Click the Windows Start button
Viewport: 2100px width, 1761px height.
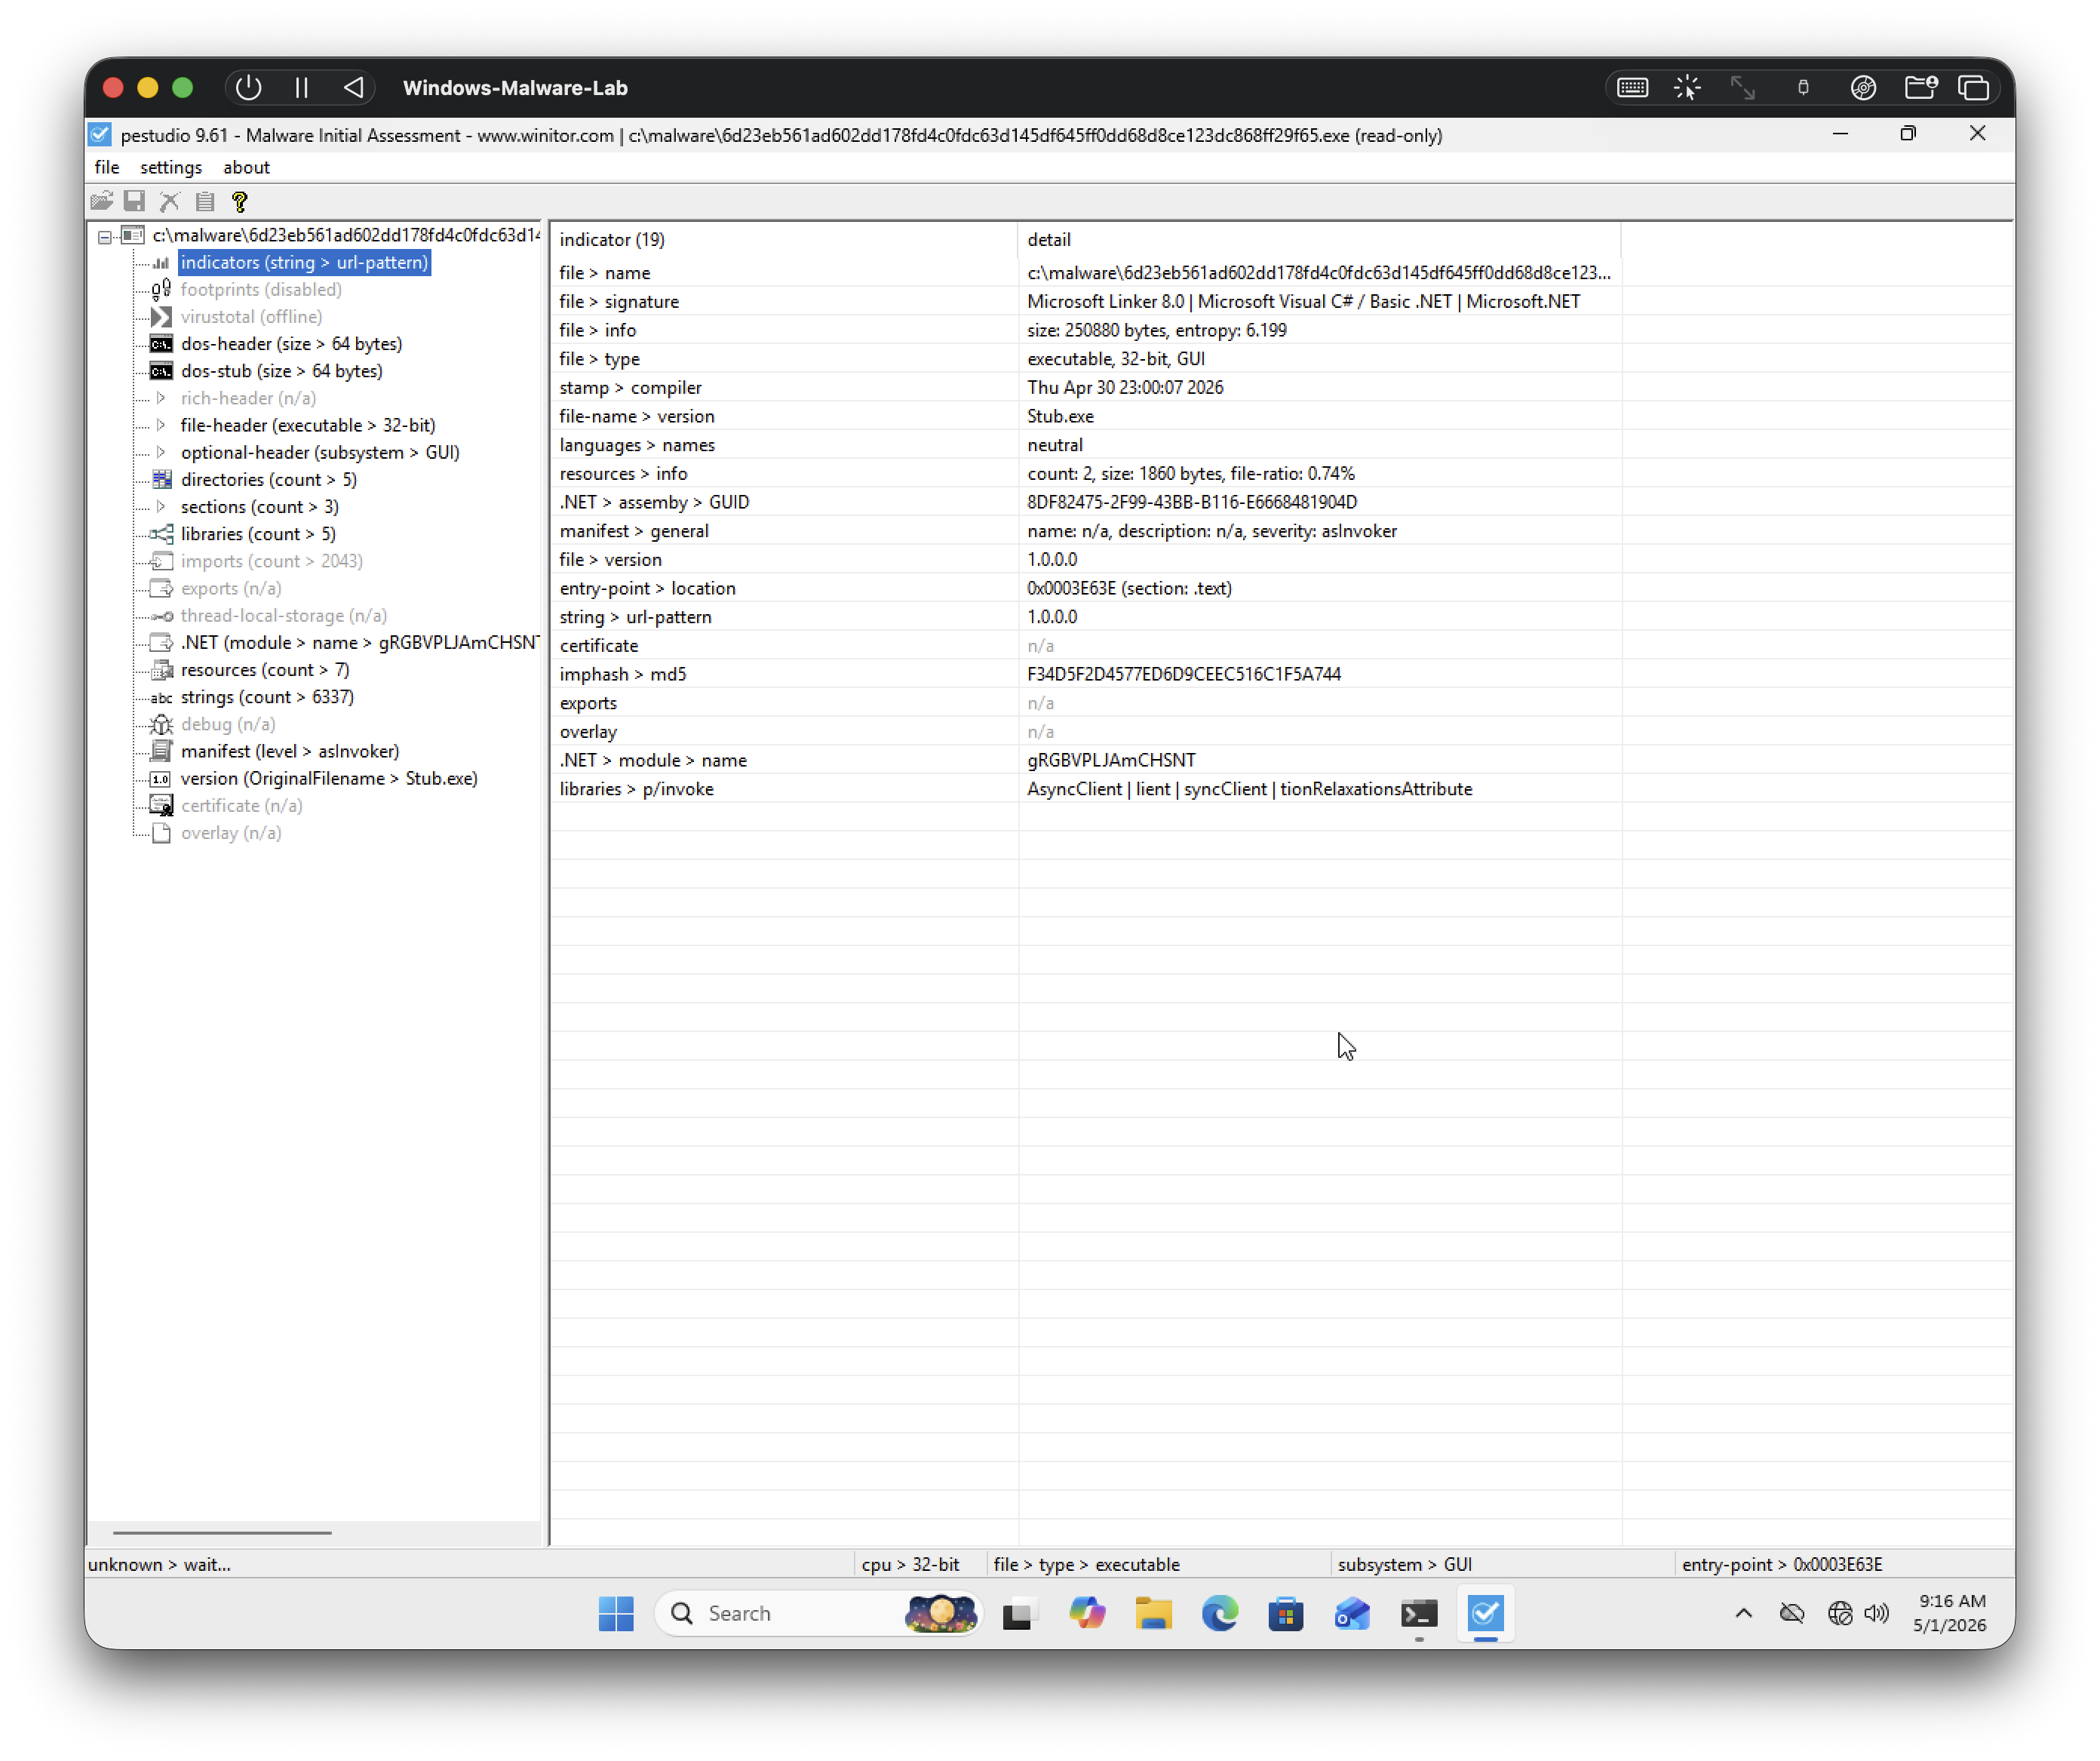coord(616,1614)
